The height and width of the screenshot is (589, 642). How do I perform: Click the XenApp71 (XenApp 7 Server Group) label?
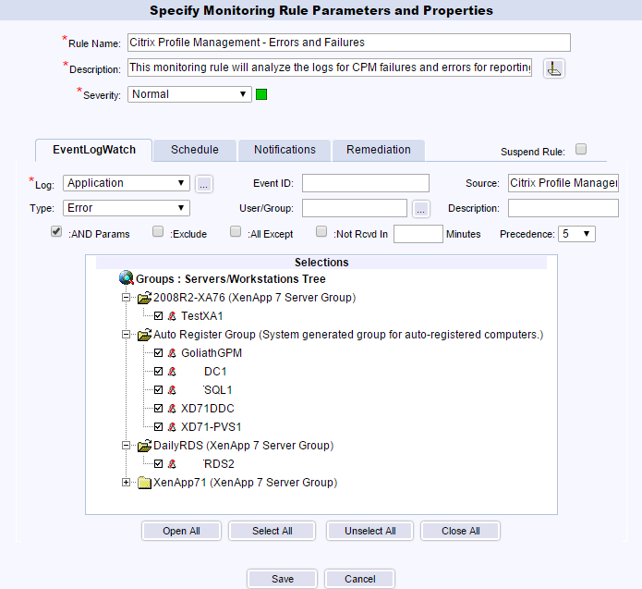[x=246, y=483]
